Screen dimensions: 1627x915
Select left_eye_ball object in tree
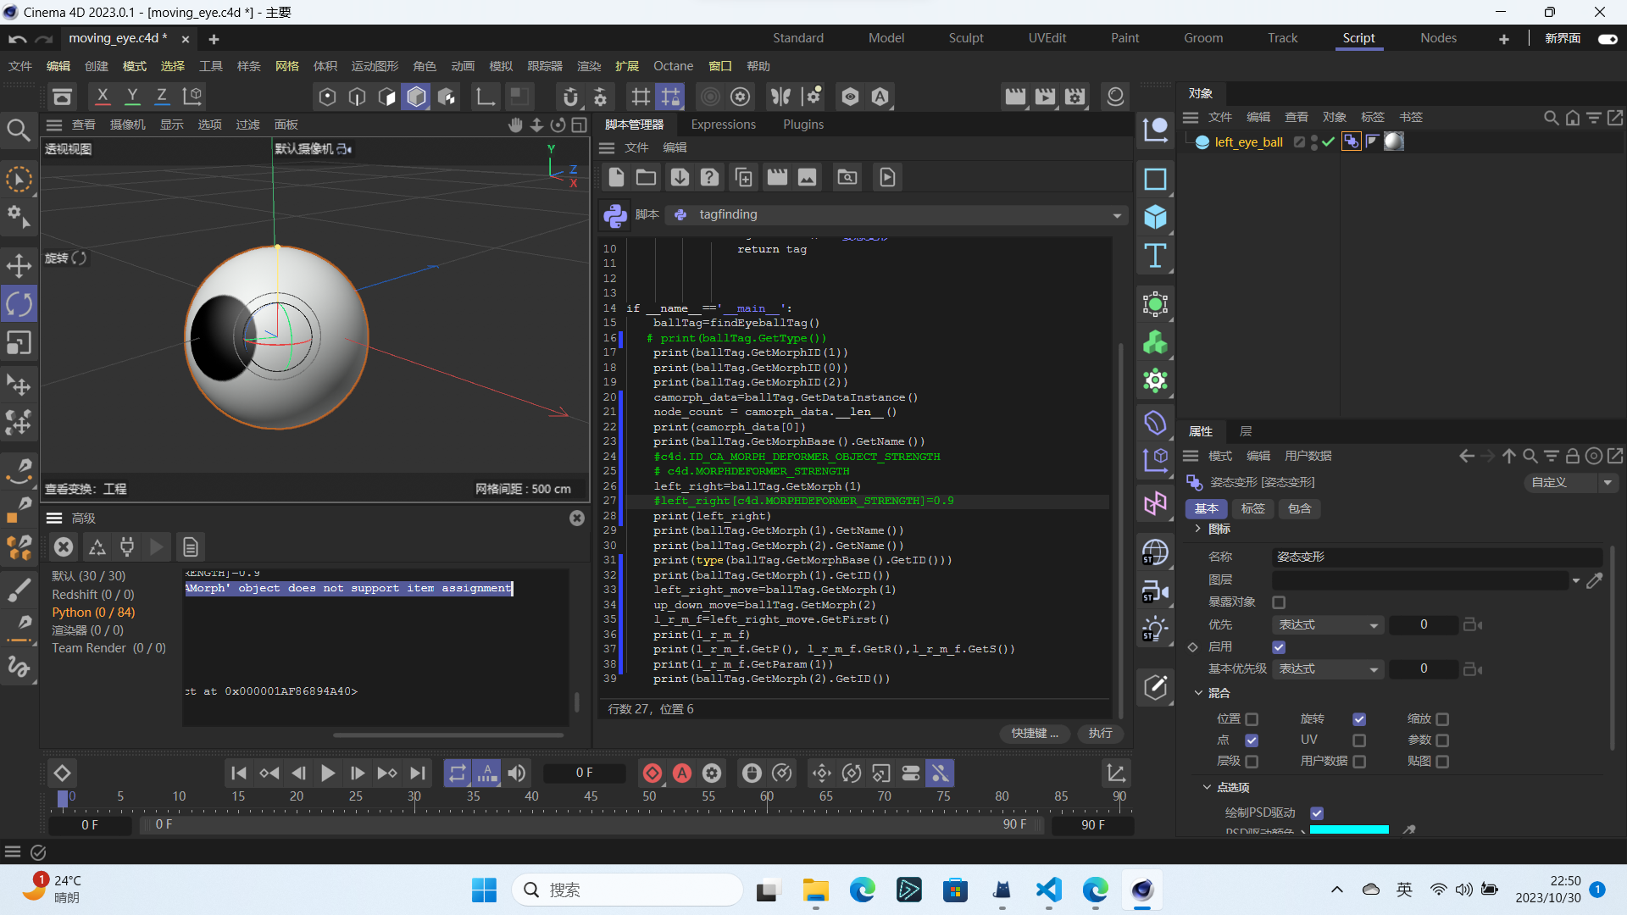pos(1248,142)
